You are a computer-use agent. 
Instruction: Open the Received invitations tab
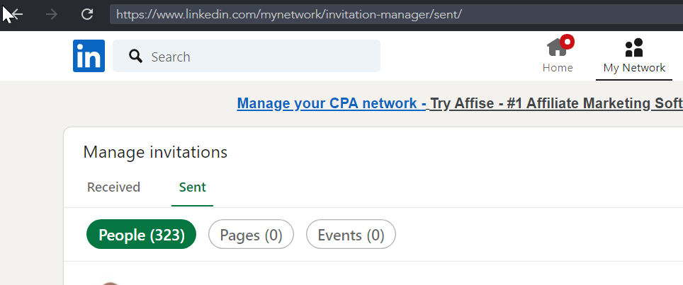113,187
